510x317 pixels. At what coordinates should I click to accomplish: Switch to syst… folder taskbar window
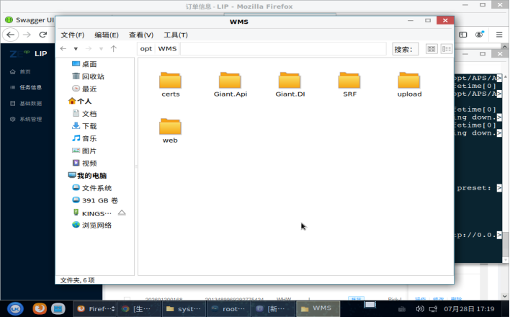184,308
